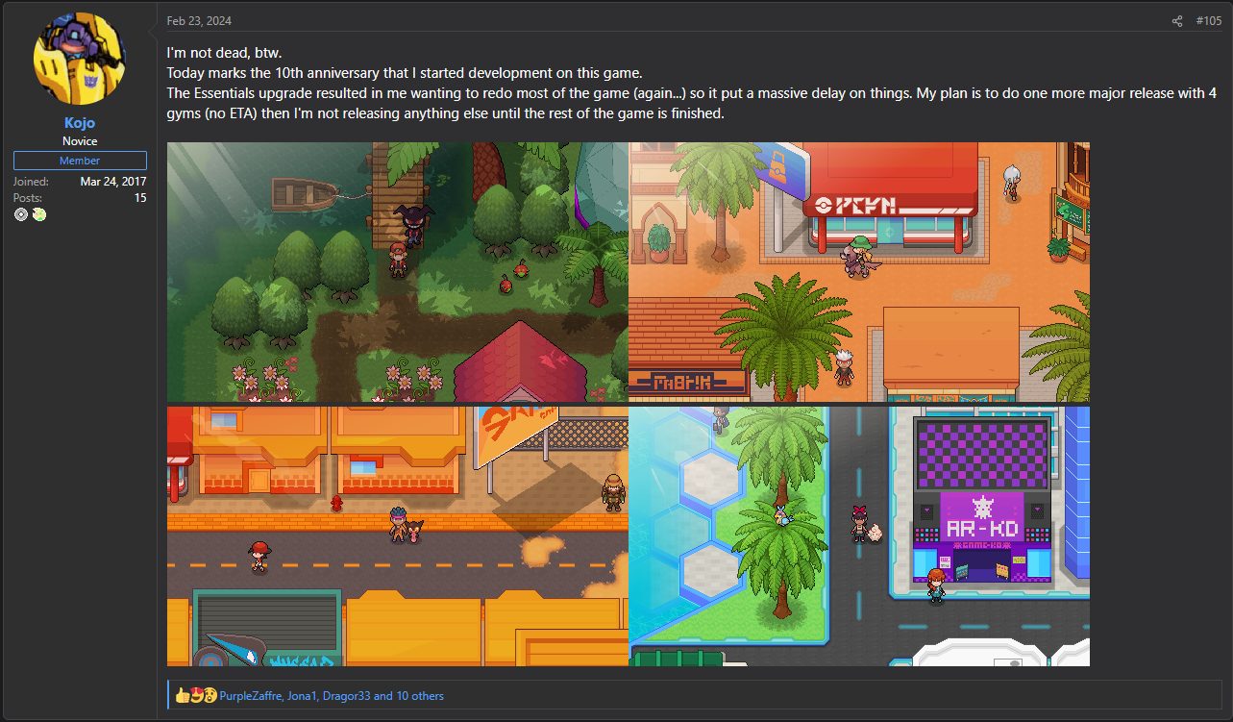Click the post count '15'
This screenshot has width=1233, height=722.
pos(140,198)
